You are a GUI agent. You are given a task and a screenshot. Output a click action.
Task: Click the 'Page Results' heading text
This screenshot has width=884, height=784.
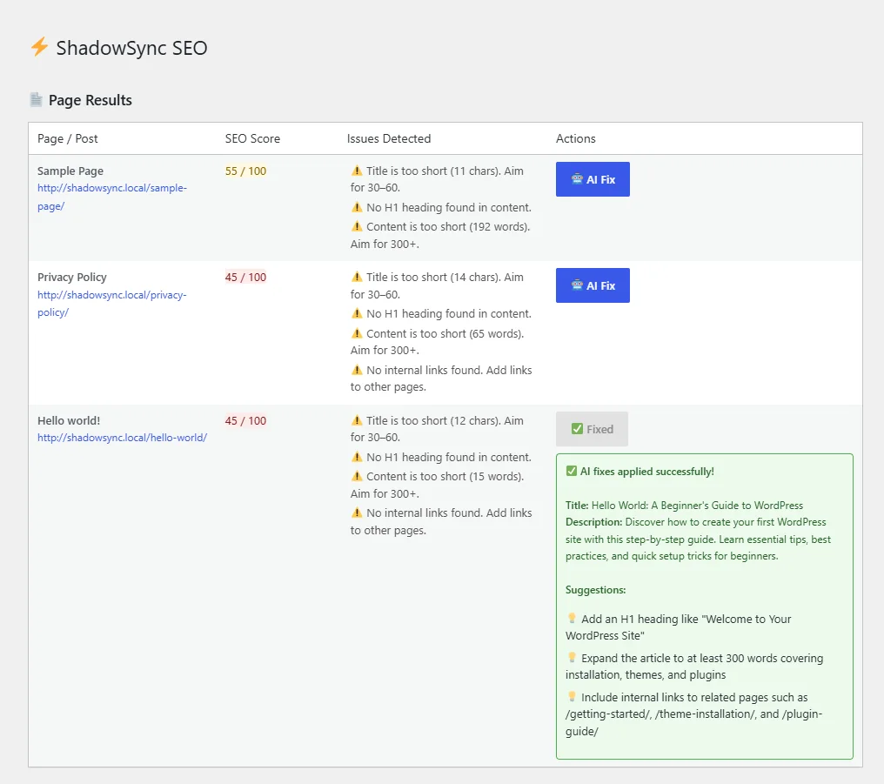(x=90, y=100)
